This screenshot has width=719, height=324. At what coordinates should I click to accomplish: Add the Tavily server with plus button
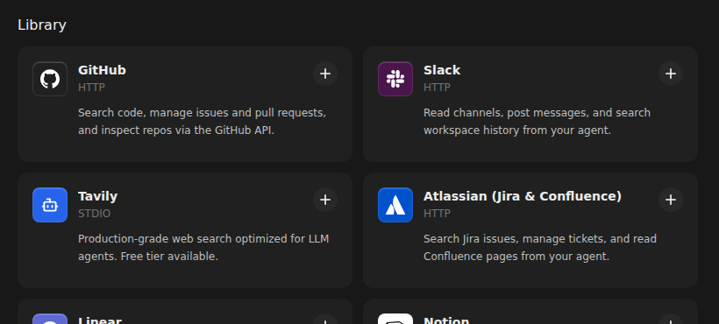tap(325, 200)
